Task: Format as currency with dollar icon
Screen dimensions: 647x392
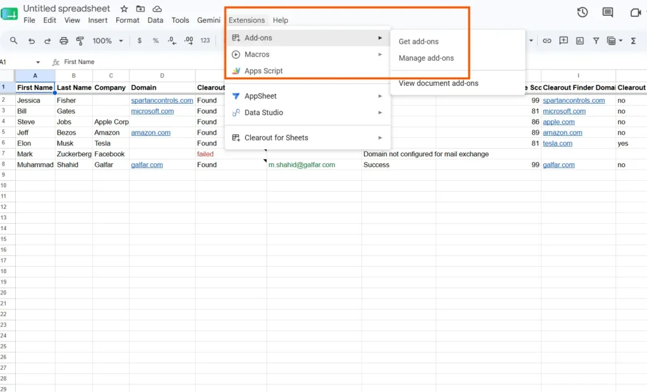Action: coord(140,40)
